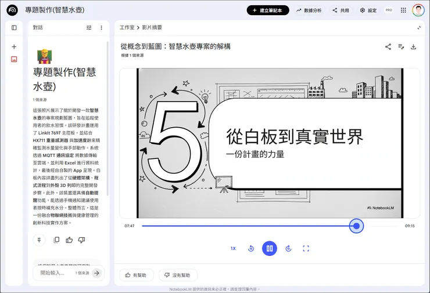
Task: Create a new notebook with 建立筆記本
Action: 268,10
